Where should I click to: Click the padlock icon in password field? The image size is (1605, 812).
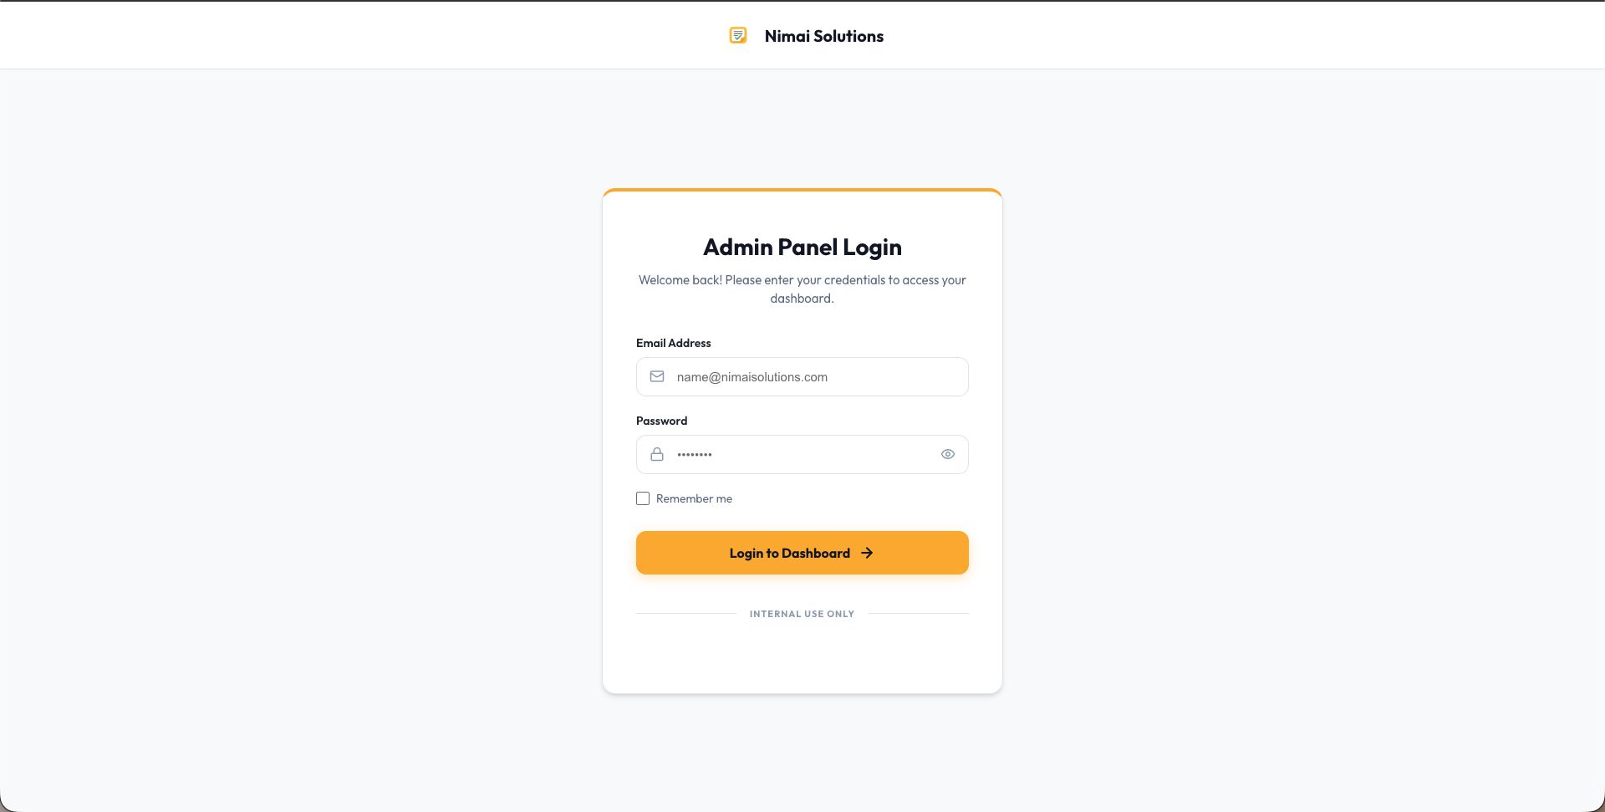click(x=657, y=455)
